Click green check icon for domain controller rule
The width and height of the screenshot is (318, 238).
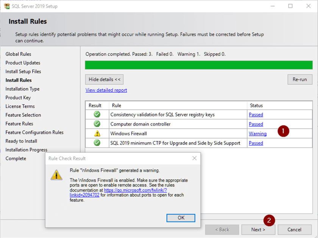pyautogui.click(x=97, y=124)
